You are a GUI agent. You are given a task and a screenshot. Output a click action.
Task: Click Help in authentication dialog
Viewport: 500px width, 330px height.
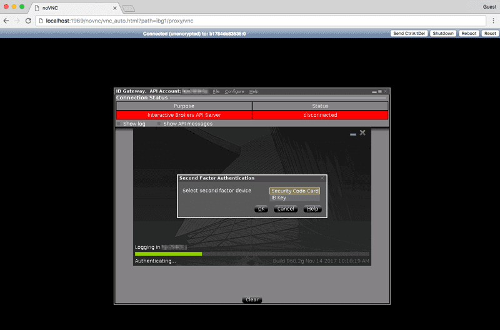[x=312, y=209]
